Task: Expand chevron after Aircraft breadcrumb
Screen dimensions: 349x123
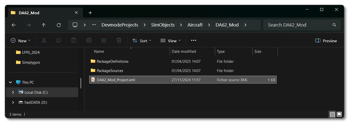Action: coord(209,25)
